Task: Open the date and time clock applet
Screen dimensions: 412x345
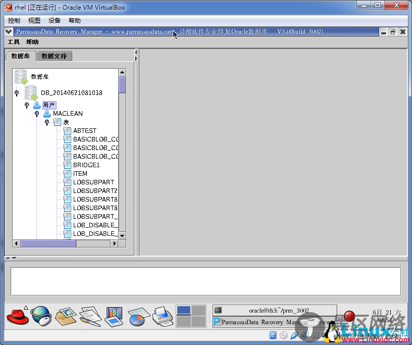Action: [386, 316]
